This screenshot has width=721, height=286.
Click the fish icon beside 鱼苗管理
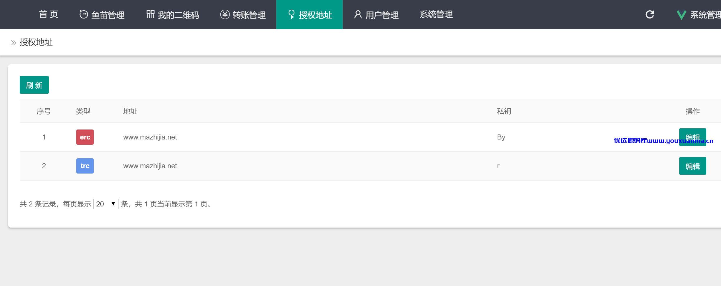point(84,14)
